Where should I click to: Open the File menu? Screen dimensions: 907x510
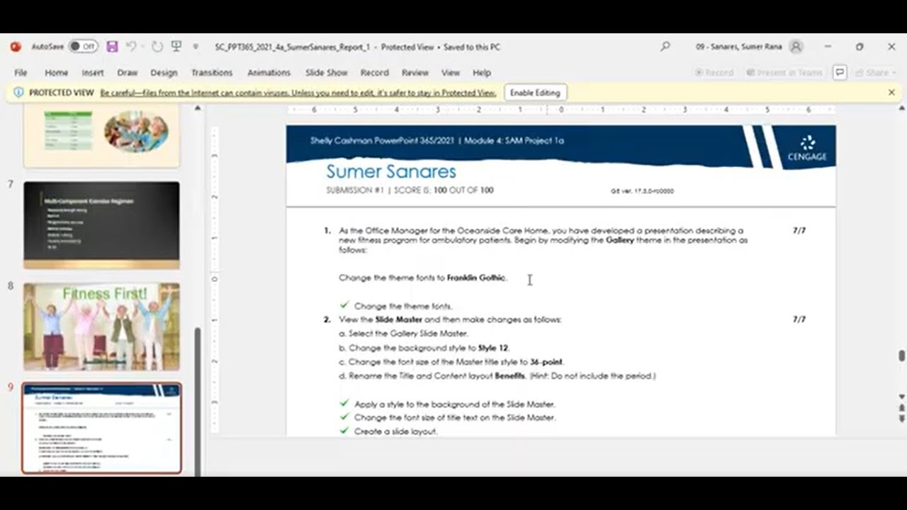(x=21, y=73)
